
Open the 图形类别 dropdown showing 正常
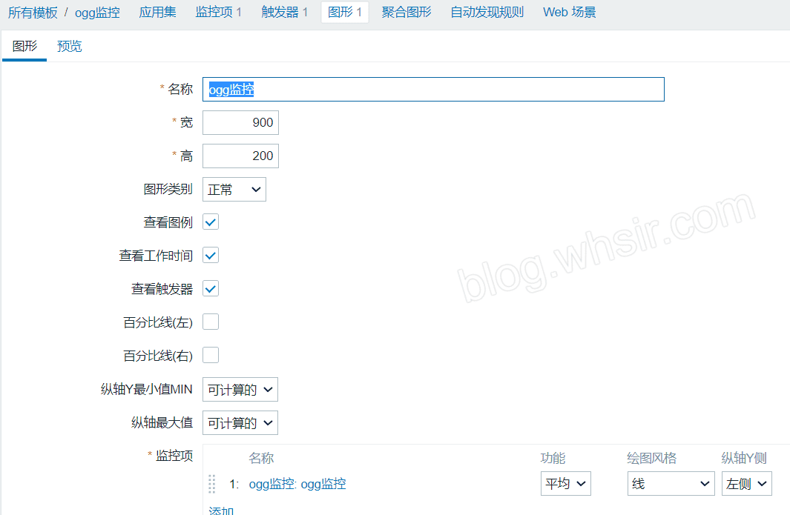(234, 189)
